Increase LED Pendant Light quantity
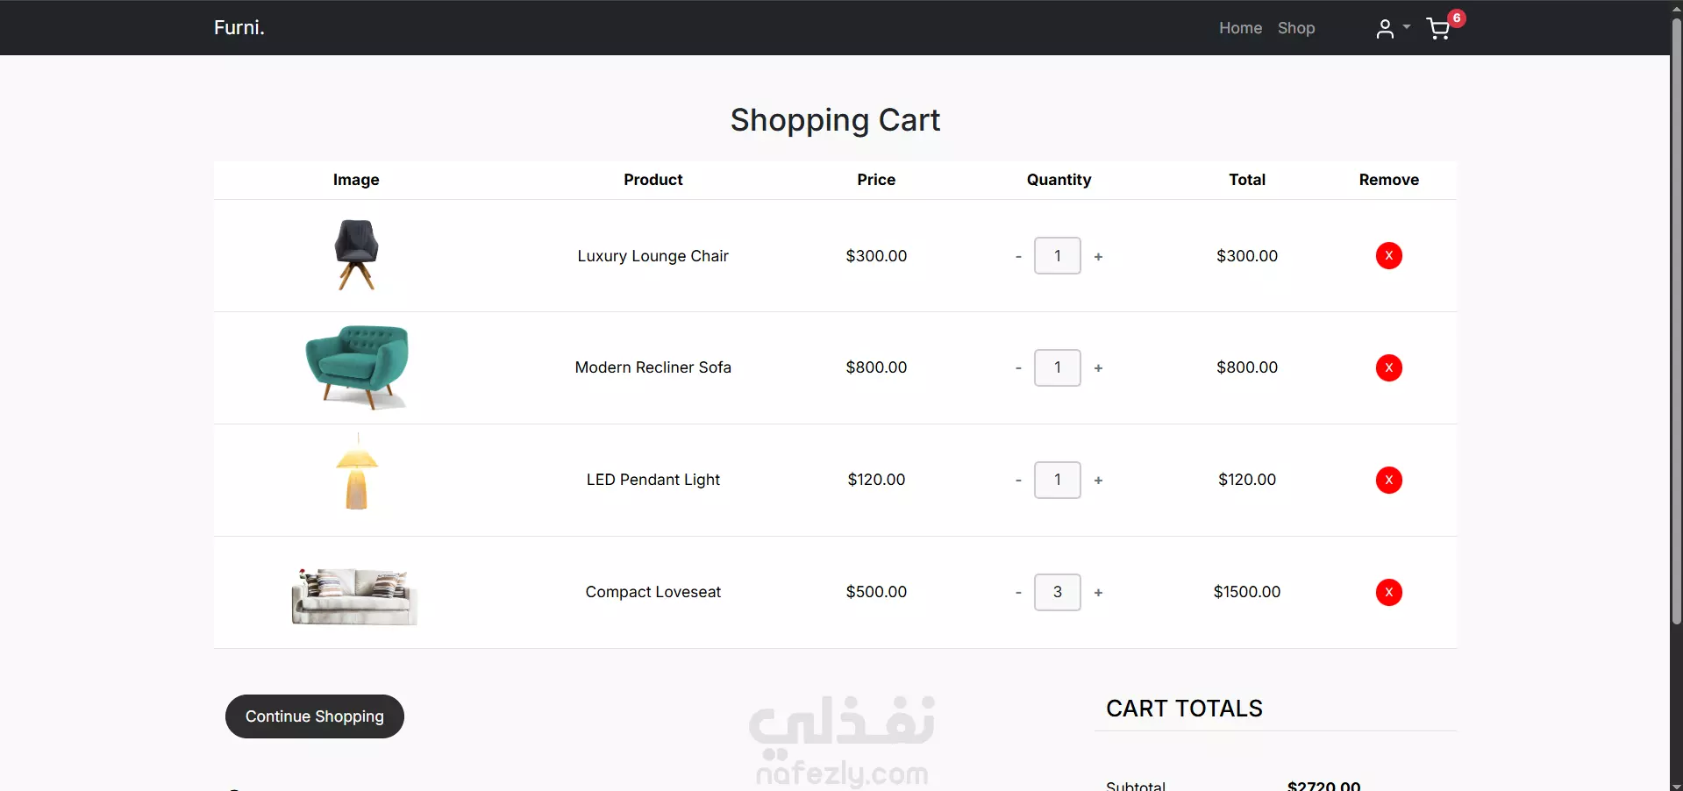The image size is (1683, 791). click(x=1098, y=481)
